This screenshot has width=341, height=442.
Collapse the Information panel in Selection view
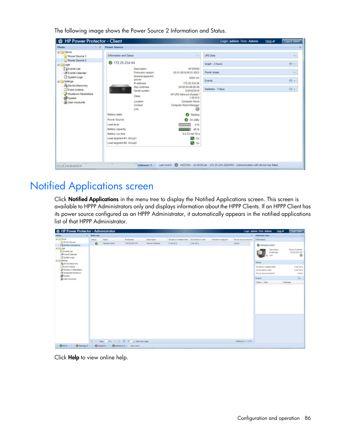302,239
